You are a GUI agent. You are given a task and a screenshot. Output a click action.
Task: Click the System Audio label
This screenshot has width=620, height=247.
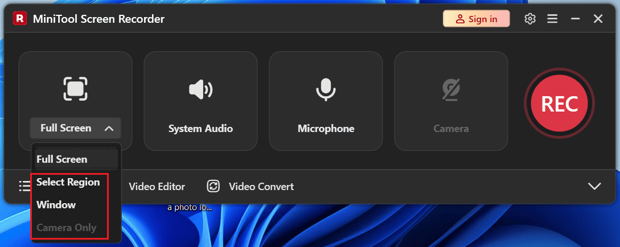[x=200, y=129]
